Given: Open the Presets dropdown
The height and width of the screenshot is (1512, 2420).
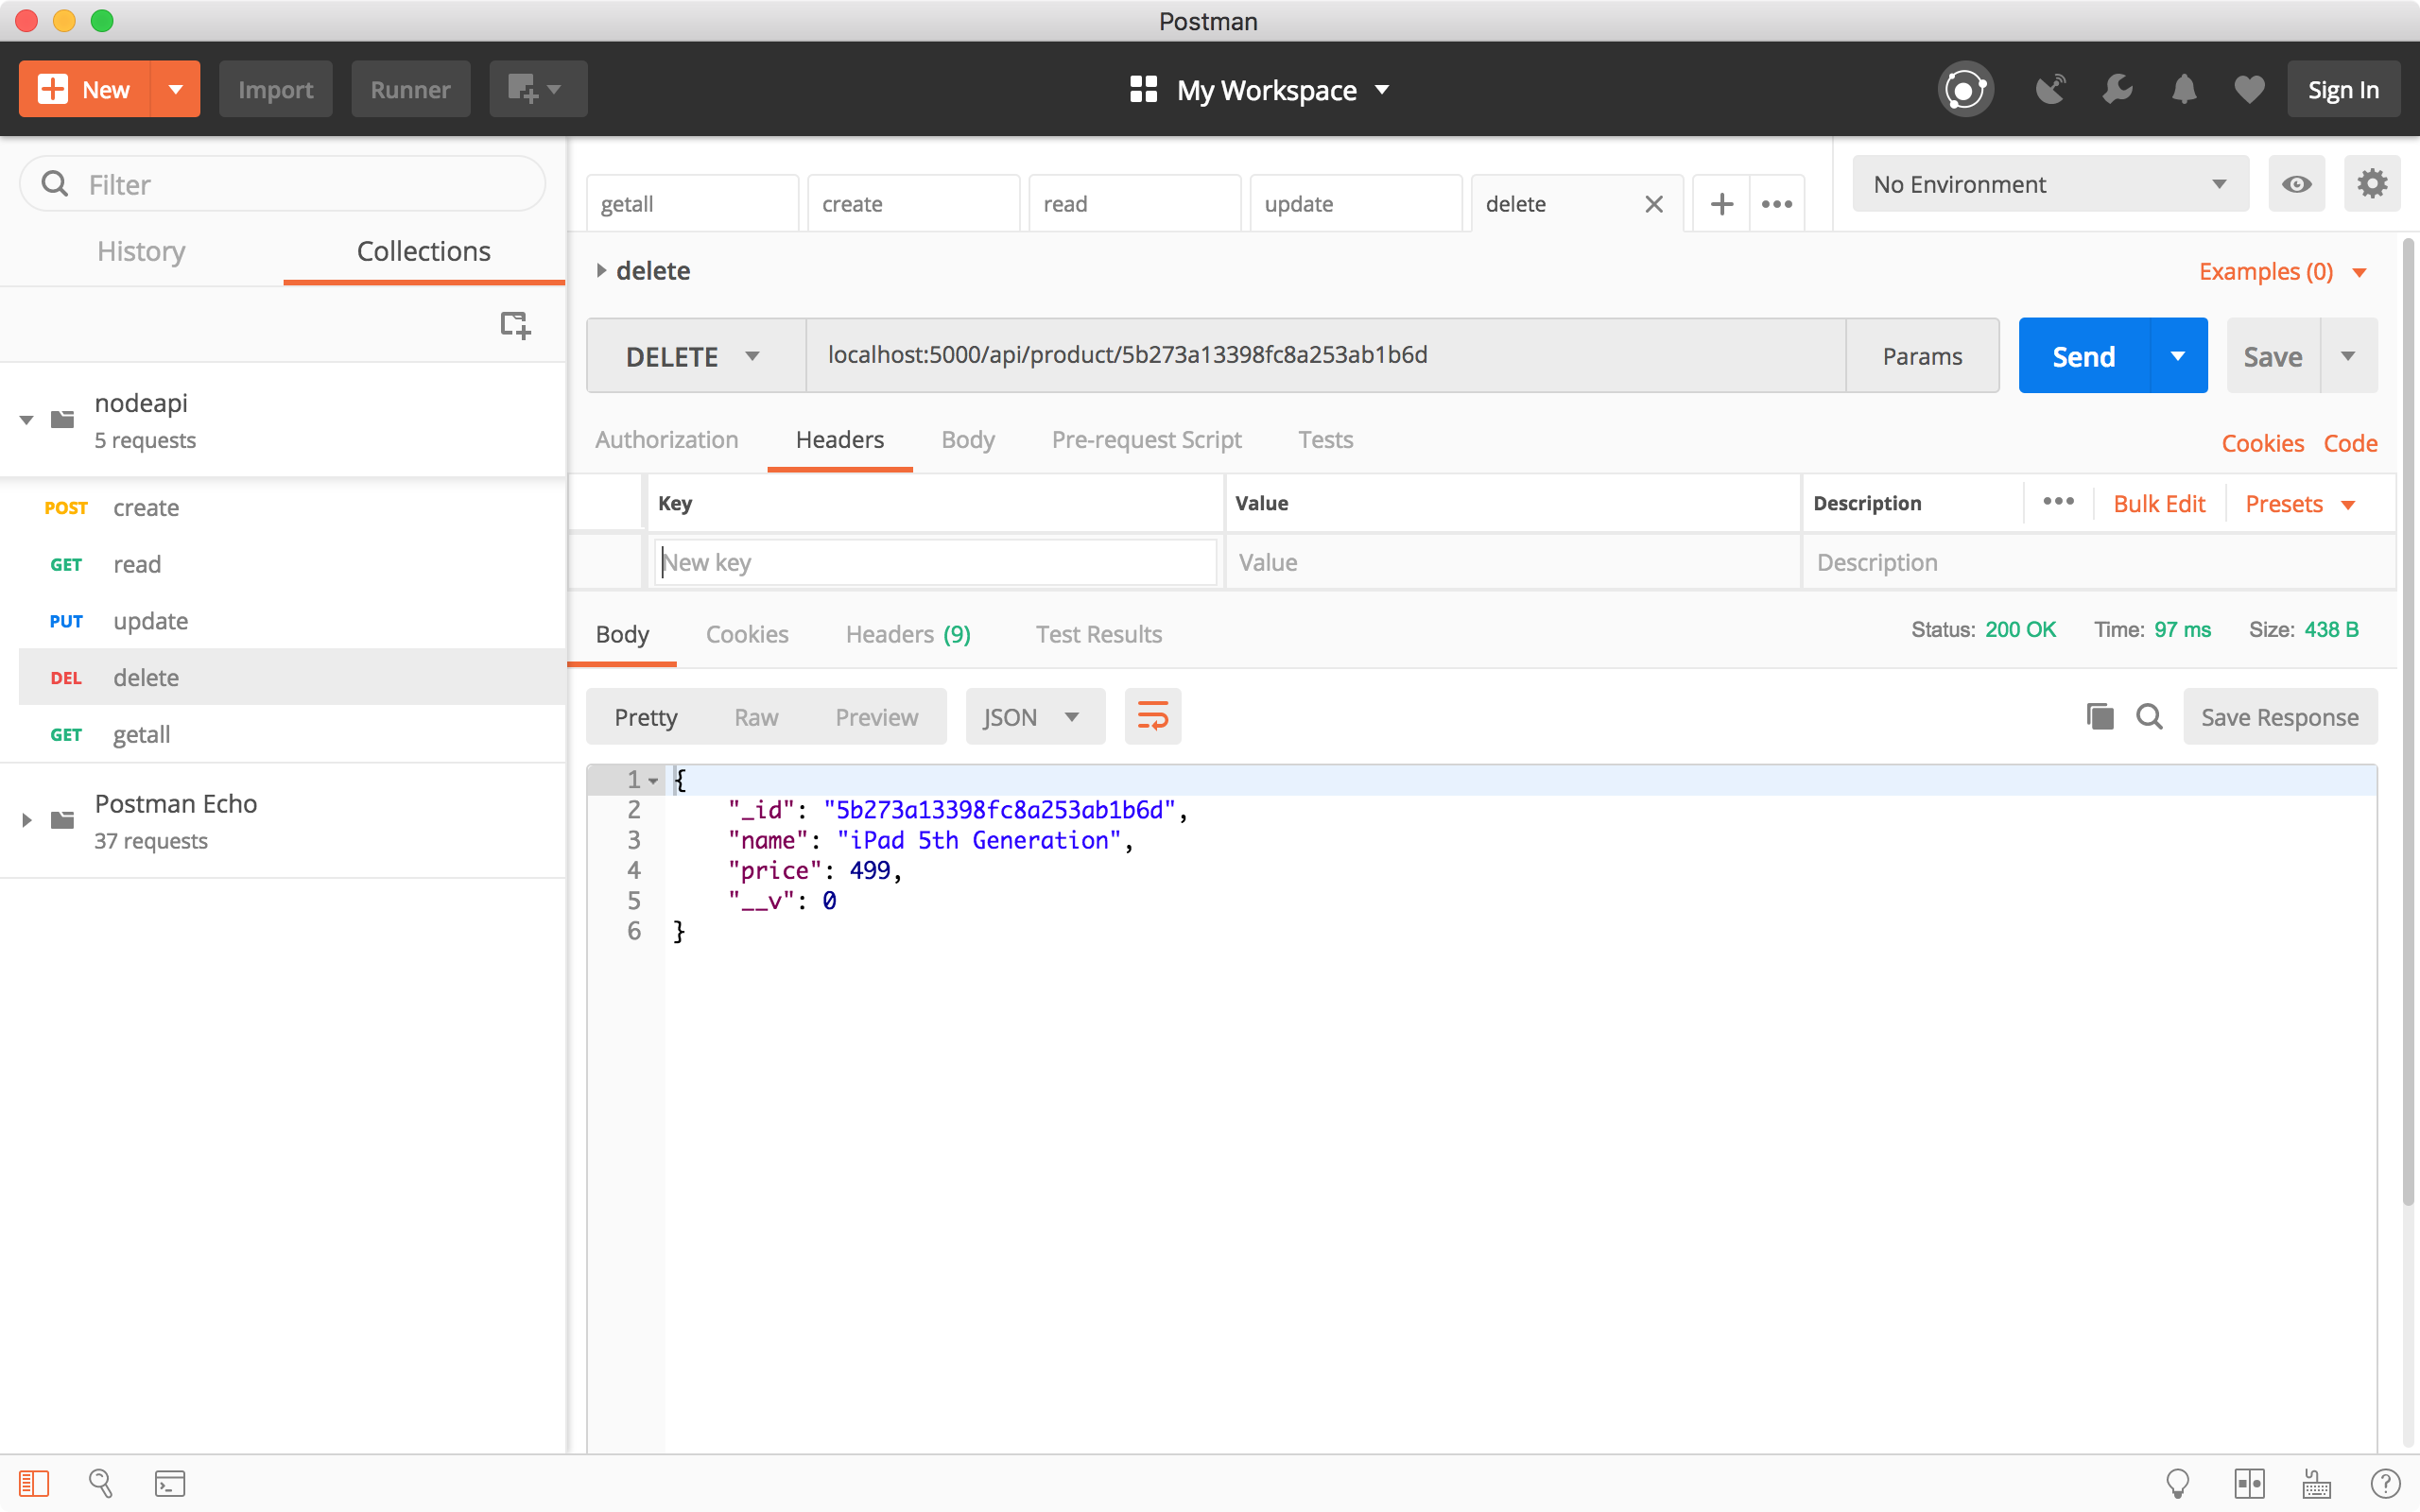Looking at the screenshot, I should pos(2300,504).
